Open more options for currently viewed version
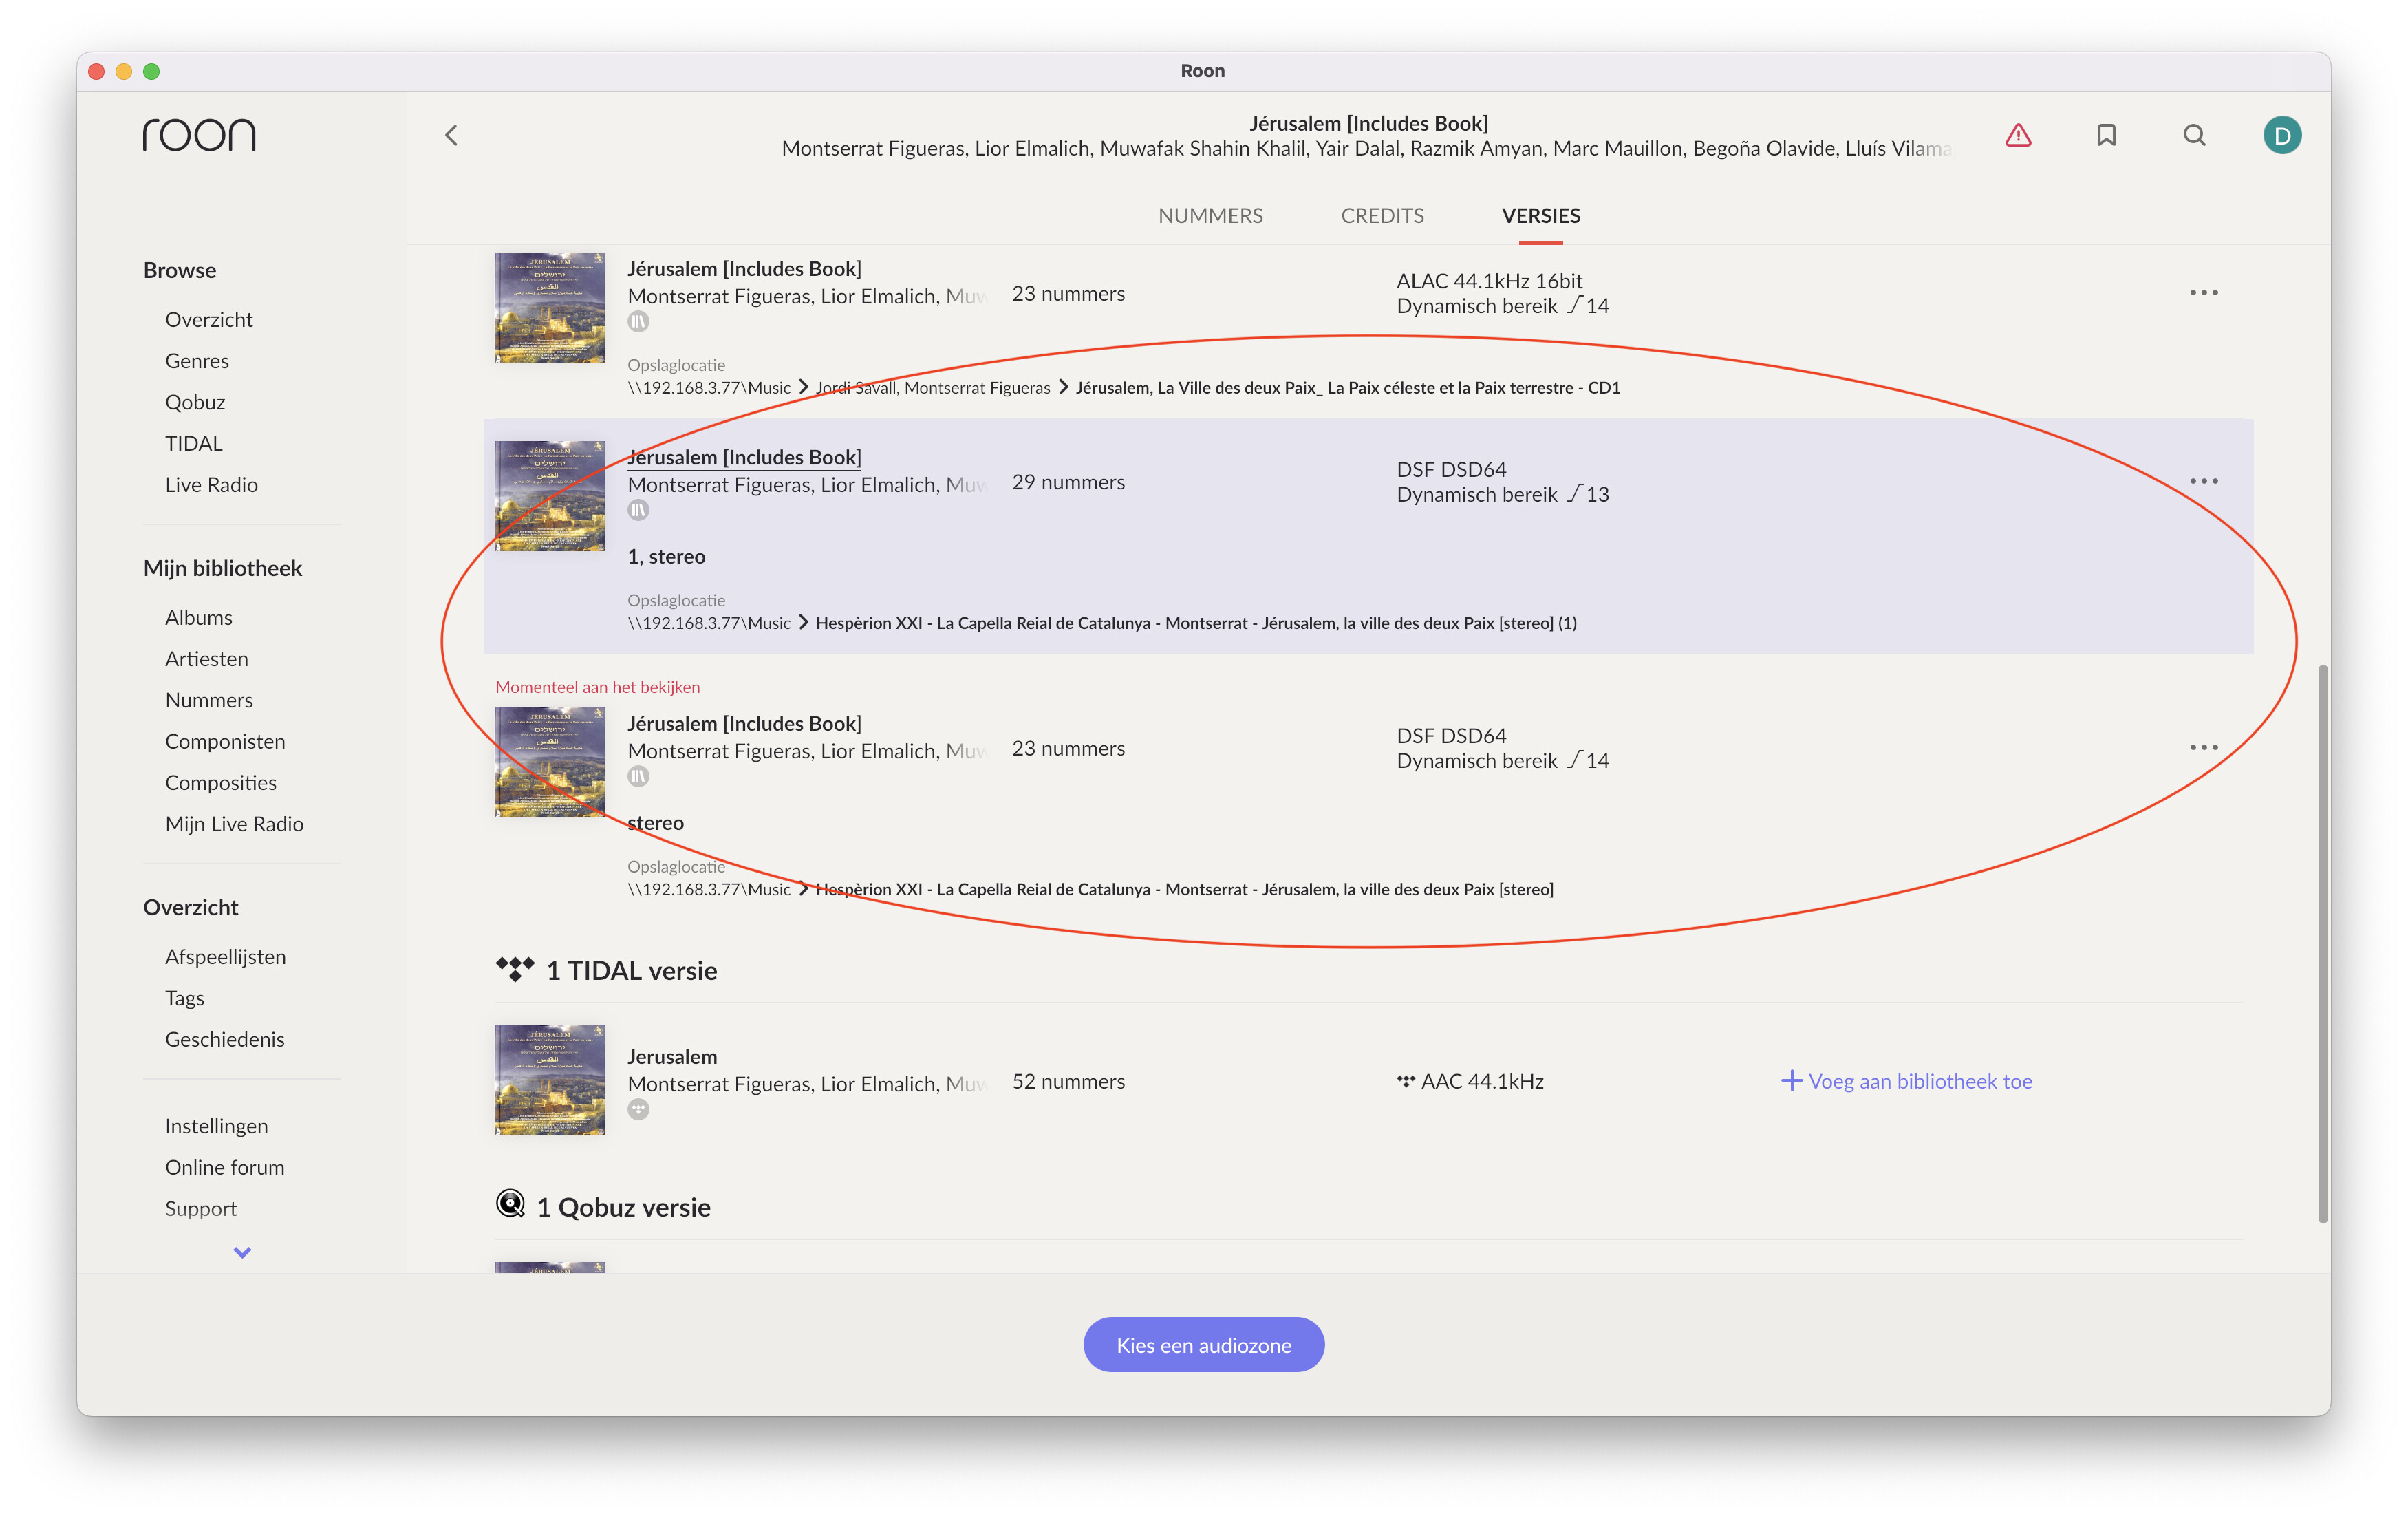The height and width of the screenshot is (1518, 2408). click(x=2203, y=747)
